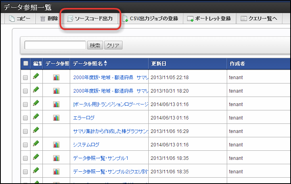Check the box for the 22:18 row
291x184 pixels.
pyautogui.click(x=25, y=78)
